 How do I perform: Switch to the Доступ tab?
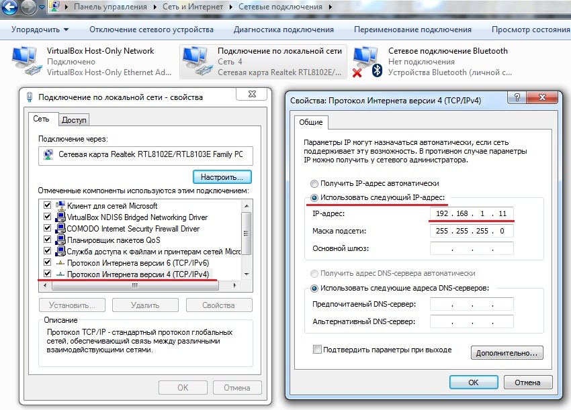point(75,120)
